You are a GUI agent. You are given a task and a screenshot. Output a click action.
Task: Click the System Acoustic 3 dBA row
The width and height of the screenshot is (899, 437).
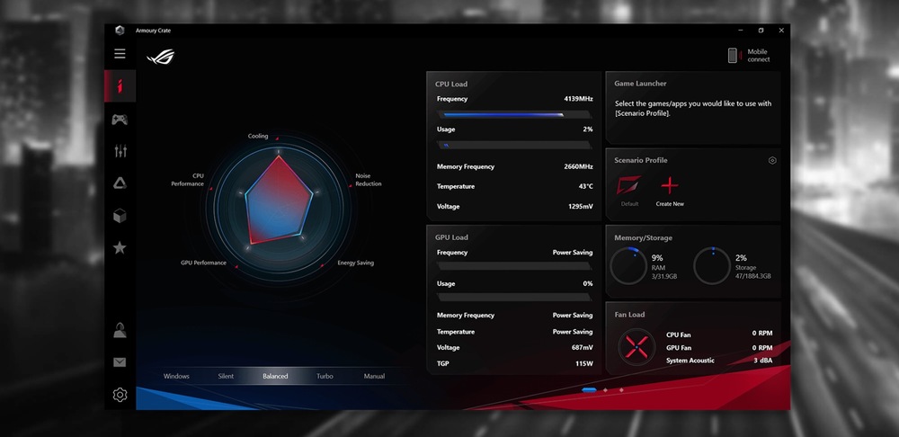coord(719,361)
